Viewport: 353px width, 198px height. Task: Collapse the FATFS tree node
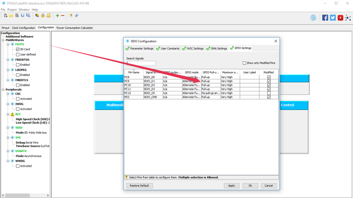8,44
